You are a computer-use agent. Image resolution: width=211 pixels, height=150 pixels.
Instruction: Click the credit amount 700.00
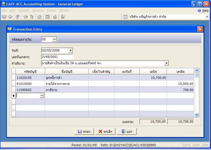coord(188,90)
